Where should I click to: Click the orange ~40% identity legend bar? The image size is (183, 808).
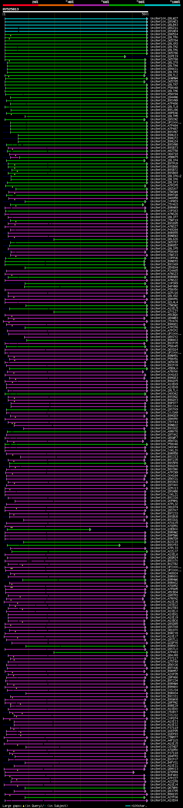tap(56, 5)
